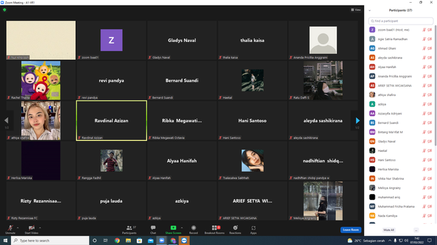The image size is (437, 245).
Task: Click the Find a participant search field
Action: (401, 21)
